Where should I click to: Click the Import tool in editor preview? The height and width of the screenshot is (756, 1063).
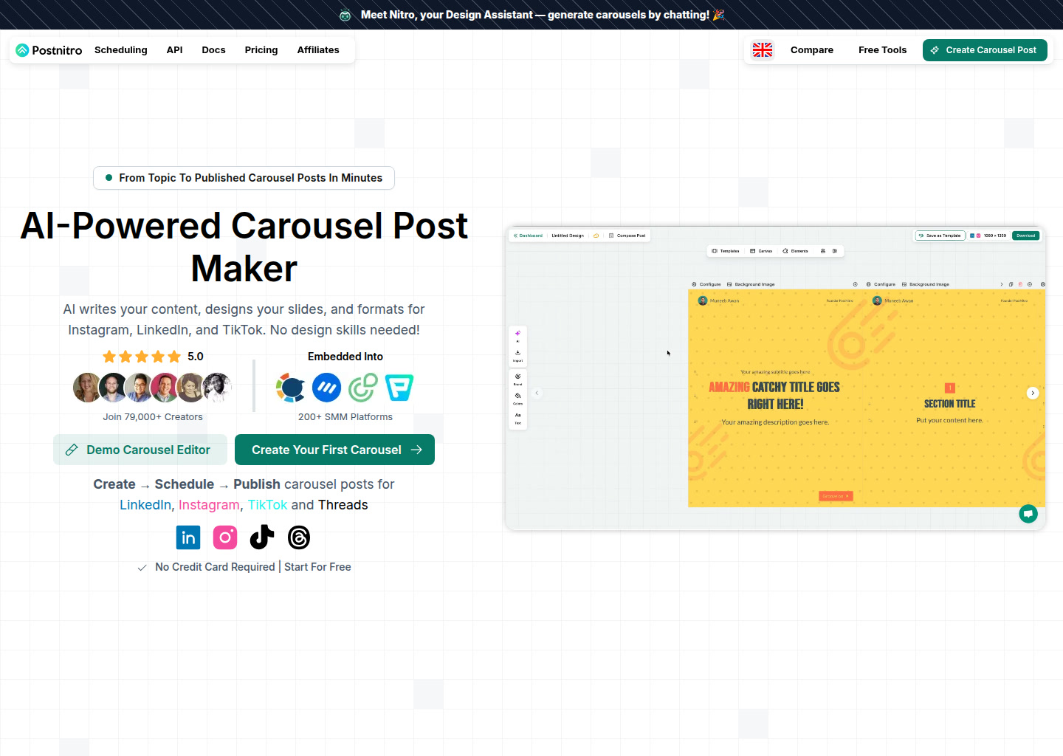coord(517,356)
